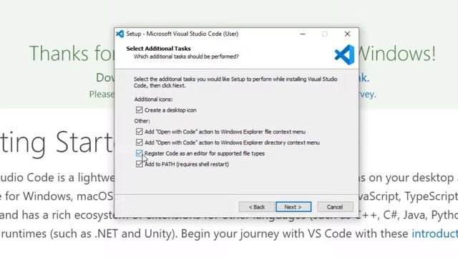Toggle the Create a desktop icon checkbox

click(x=139, y=110)
